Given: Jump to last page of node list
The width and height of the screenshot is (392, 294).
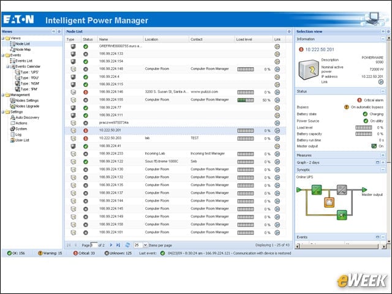Looking at the screenshot, I should [118, 245].
